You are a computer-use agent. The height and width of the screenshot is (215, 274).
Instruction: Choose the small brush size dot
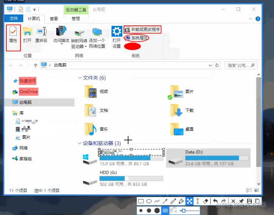point(141,211)
